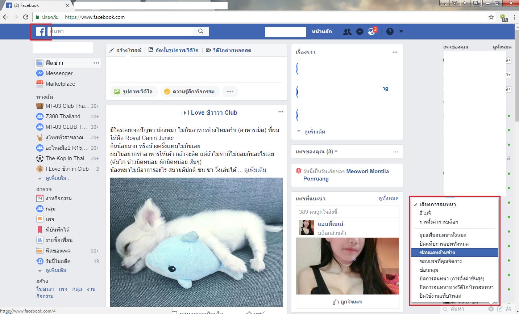
Task: Open the notifications globe icon
Action: pyautogui.click(x=371, y=31)
